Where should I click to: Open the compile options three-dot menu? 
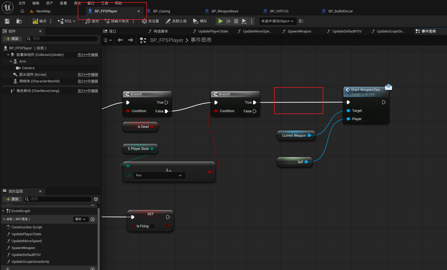[x=51, y=21]
